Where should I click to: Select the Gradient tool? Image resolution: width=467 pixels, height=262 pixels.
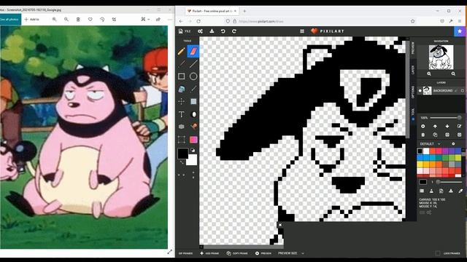pos(193,140)
